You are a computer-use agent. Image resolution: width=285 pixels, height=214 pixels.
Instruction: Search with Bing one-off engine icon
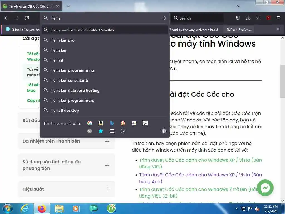(x=112, y=123)
